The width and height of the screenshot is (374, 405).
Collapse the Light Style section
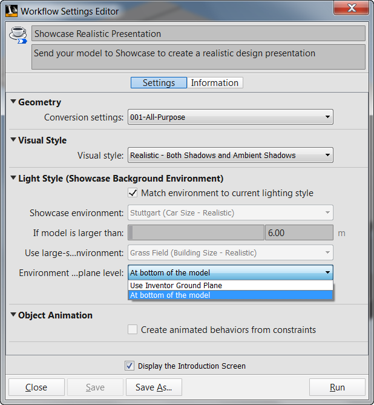coord(13,178)
